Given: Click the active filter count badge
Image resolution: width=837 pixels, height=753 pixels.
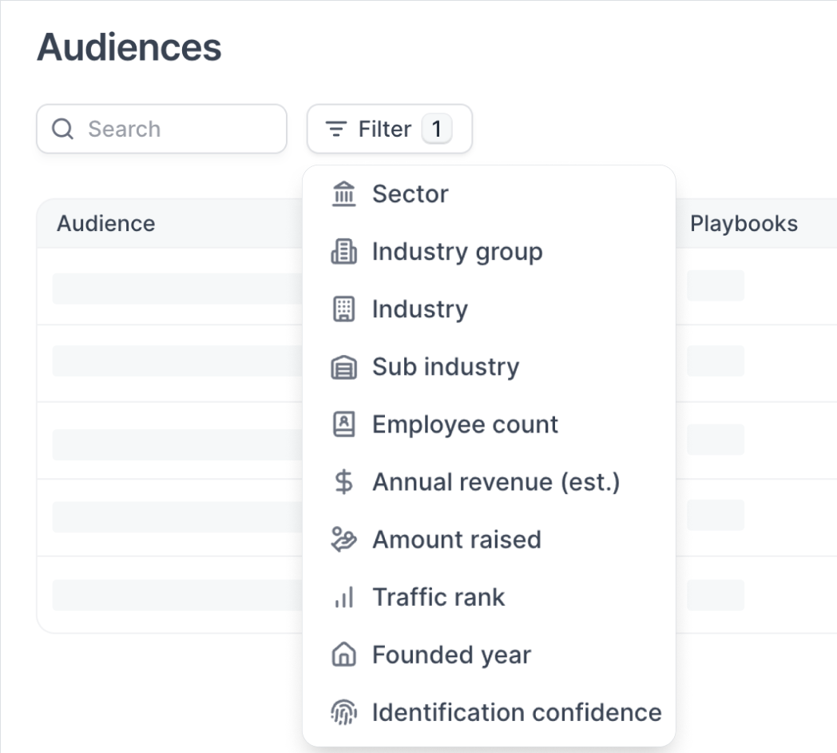Looking at the screenshot, I should click(437, 129).
